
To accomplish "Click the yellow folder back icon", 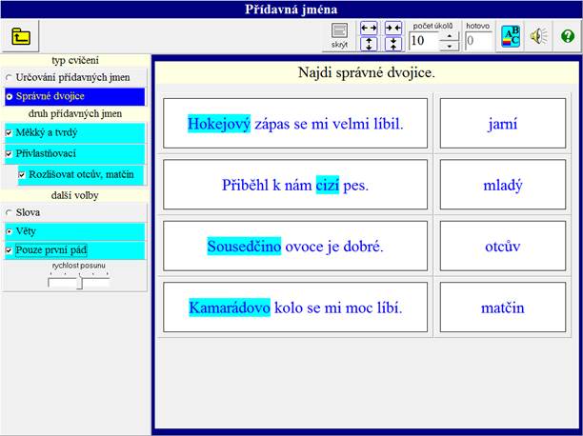I will pyautogui.click(x=20, y=36).
